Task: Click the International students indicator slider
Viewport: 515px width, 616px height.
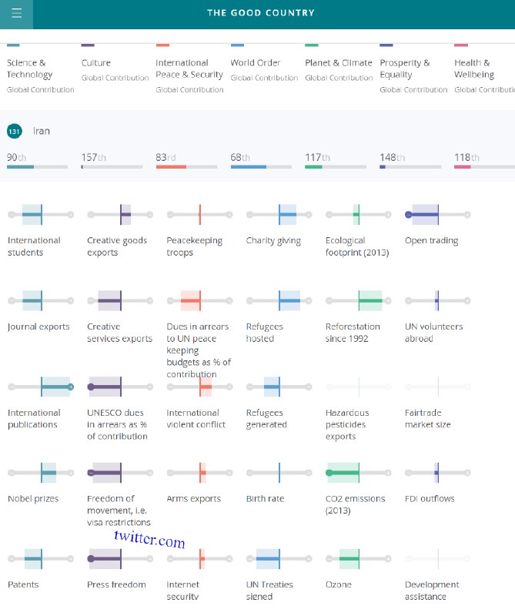Action: point(38,214)
